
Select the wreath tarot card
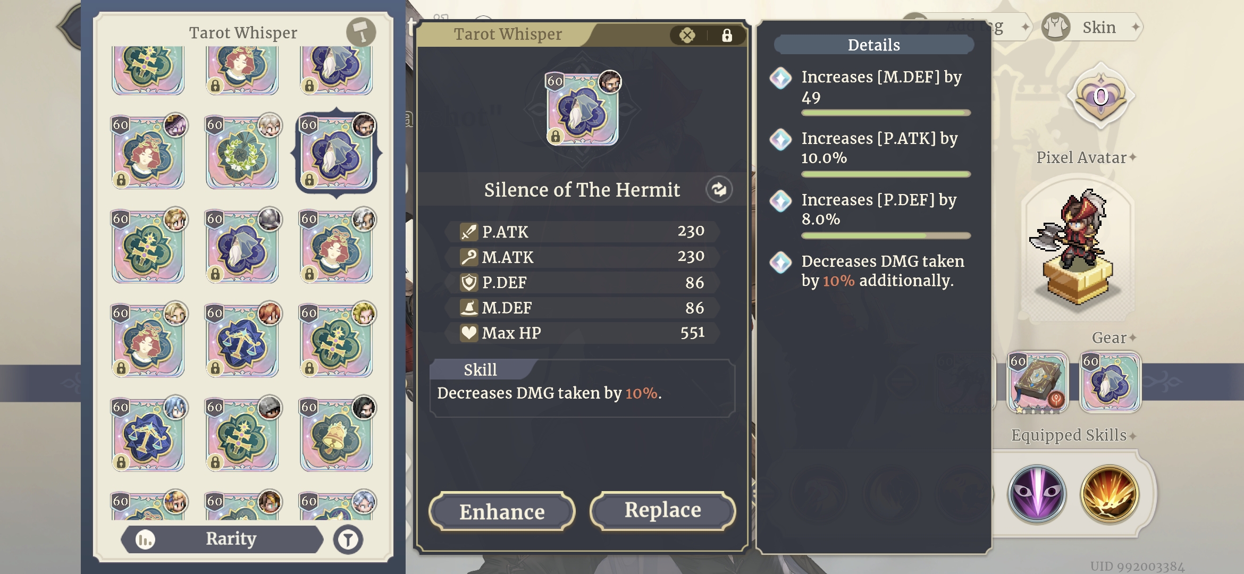242,154
